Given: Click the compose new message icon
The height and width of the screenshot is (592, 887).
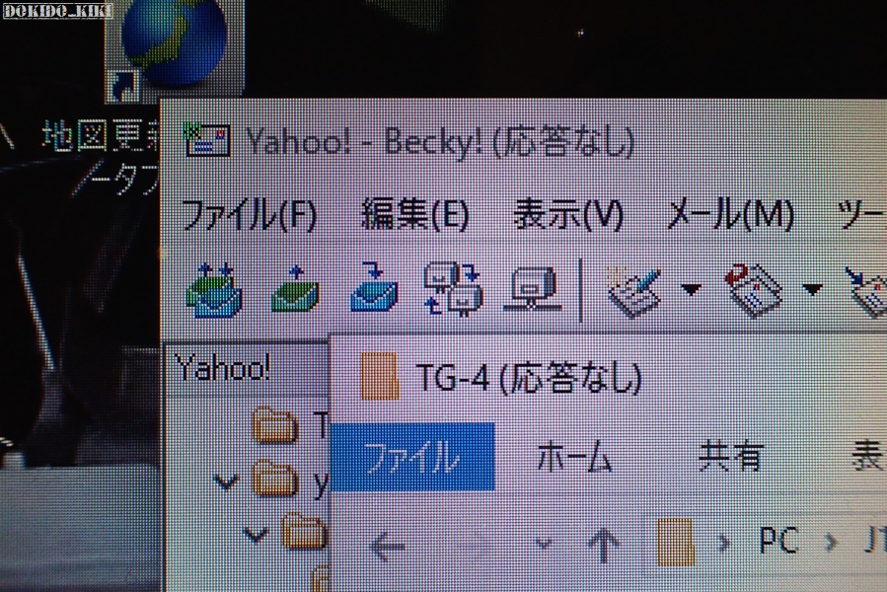Looking at the screenshot, I should click(x=634, y=291).
